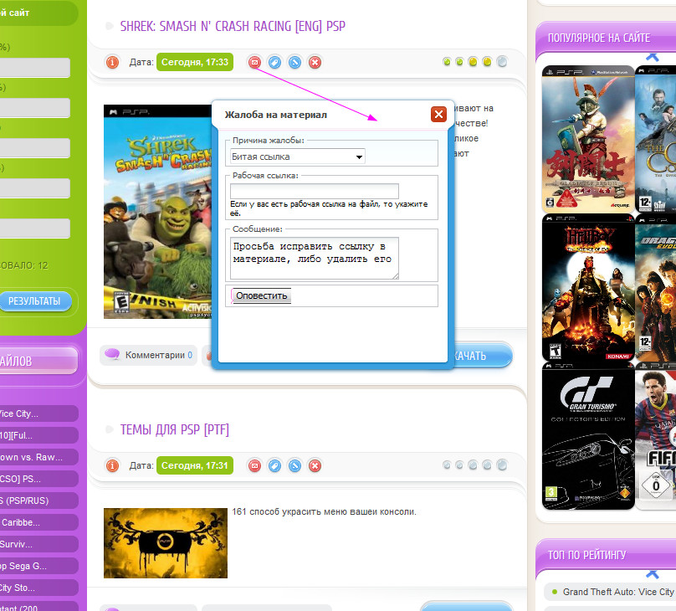Open the Gran Turismo cover in the popular panel
Image resolution: width=676 pixels, height=611 pixels.
pos(588,436)
